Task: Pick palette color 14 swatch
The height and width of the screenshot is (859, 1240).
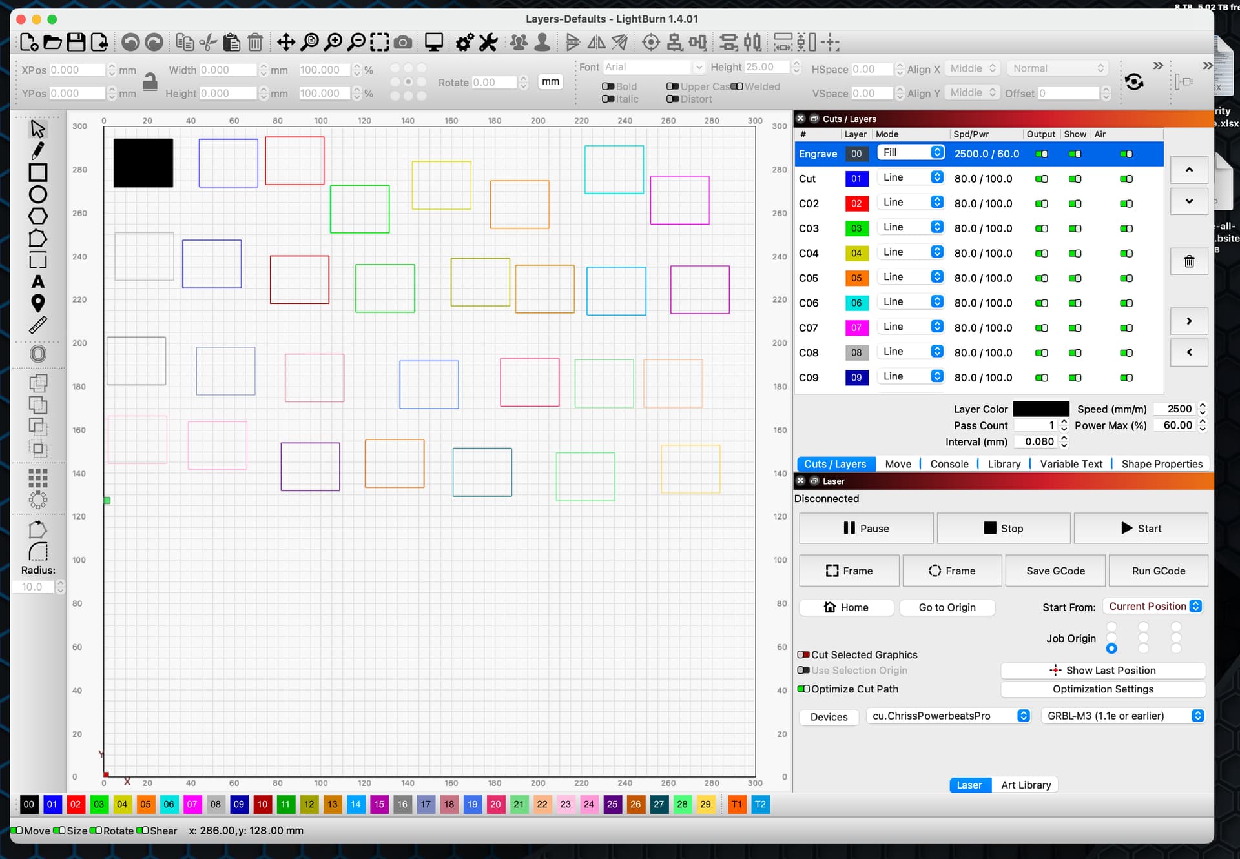Action: [356, 805]
